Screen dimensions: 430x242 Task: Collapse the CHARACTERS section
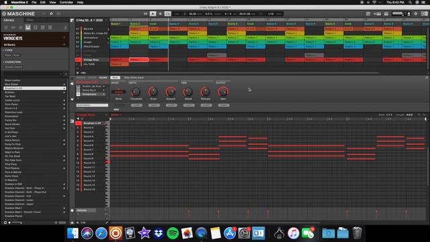click(x=12, y=62)
